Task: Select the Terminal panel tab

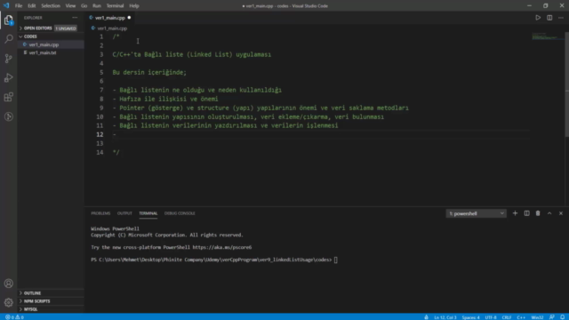Action: (x=148, y=213)
